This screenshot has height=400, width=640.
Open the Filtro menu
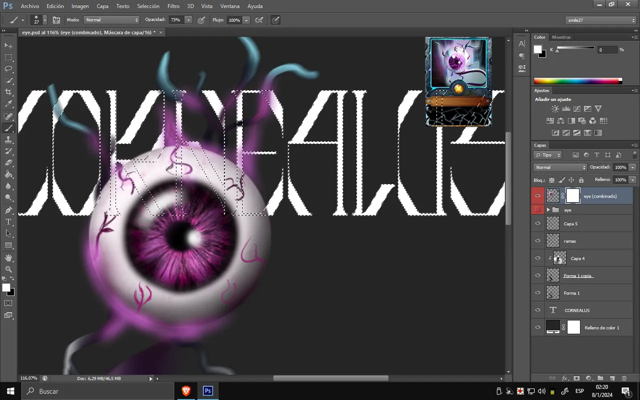[173, 6]
